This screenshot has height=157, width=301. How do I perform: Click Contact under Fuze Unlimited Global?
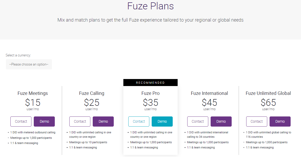[x=257, y=121]
